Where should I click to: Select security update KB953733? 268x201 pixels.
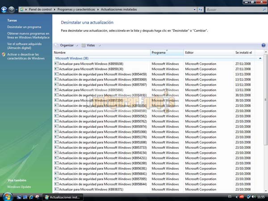click(154, 147)
